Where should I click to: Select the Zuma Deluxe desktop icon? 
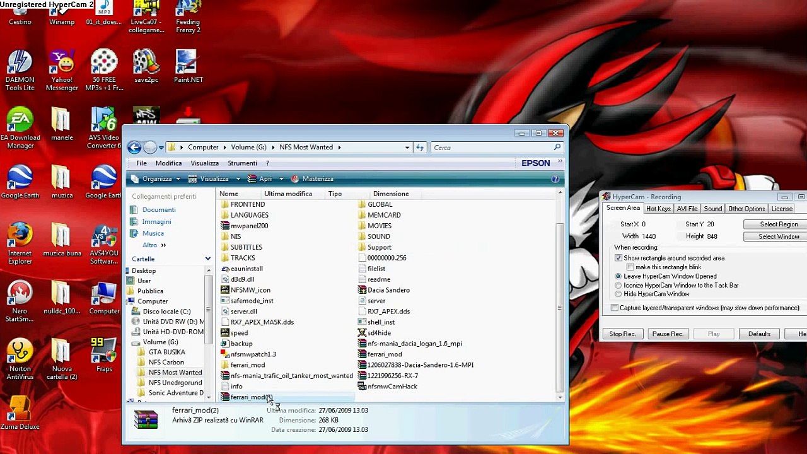click(x=20, y=414)
